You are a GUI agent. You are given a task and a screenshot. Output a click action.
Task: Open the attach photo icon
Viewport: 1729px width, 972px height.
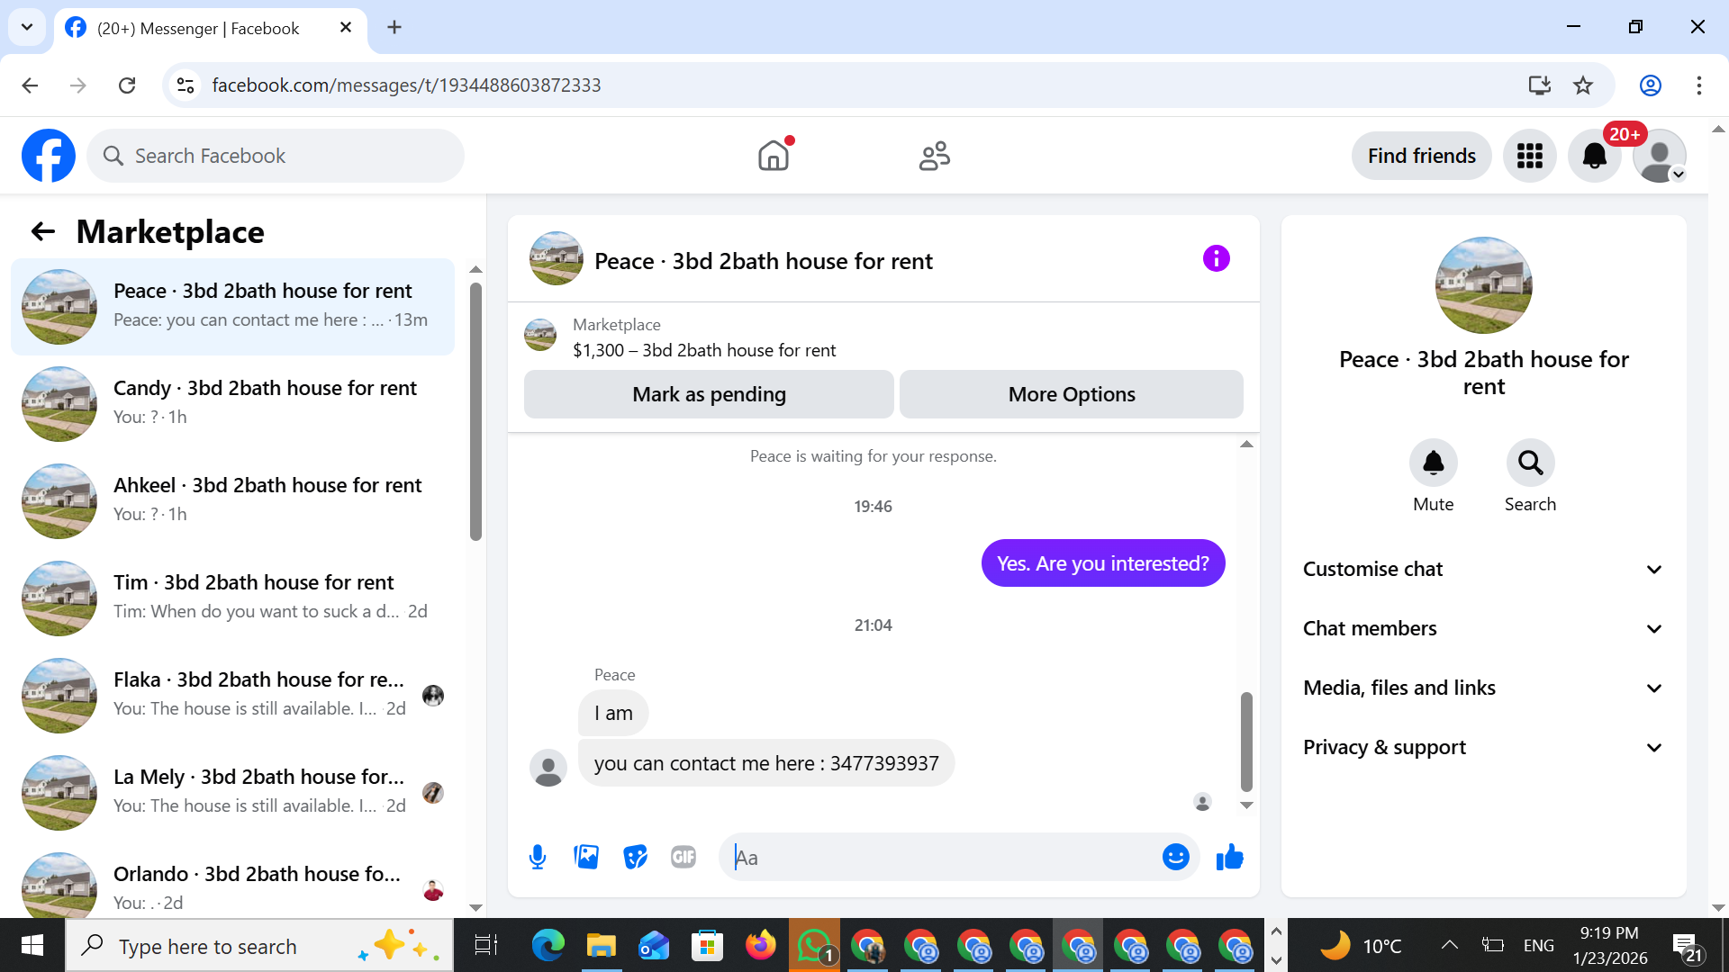click(x=586, y=857)
